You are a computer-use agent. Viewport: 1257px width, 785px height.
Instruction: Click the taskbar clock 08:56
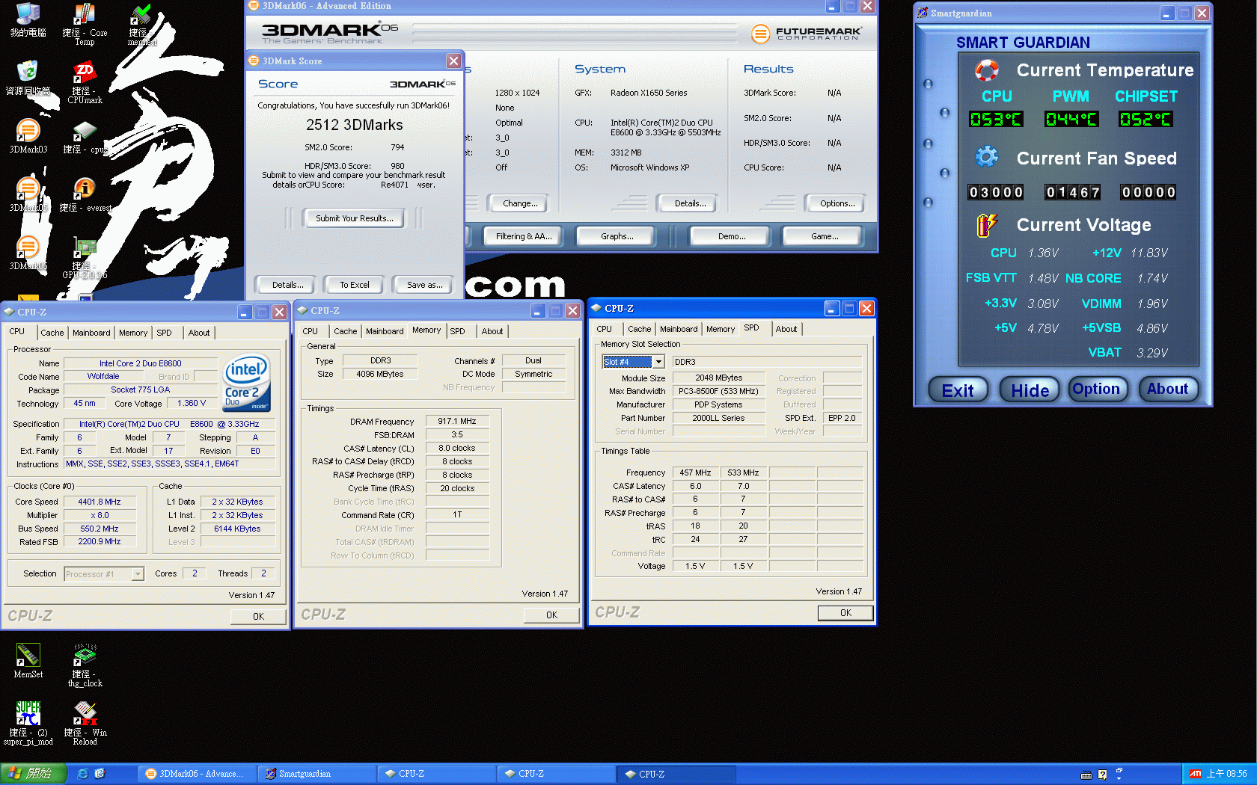1227,774
